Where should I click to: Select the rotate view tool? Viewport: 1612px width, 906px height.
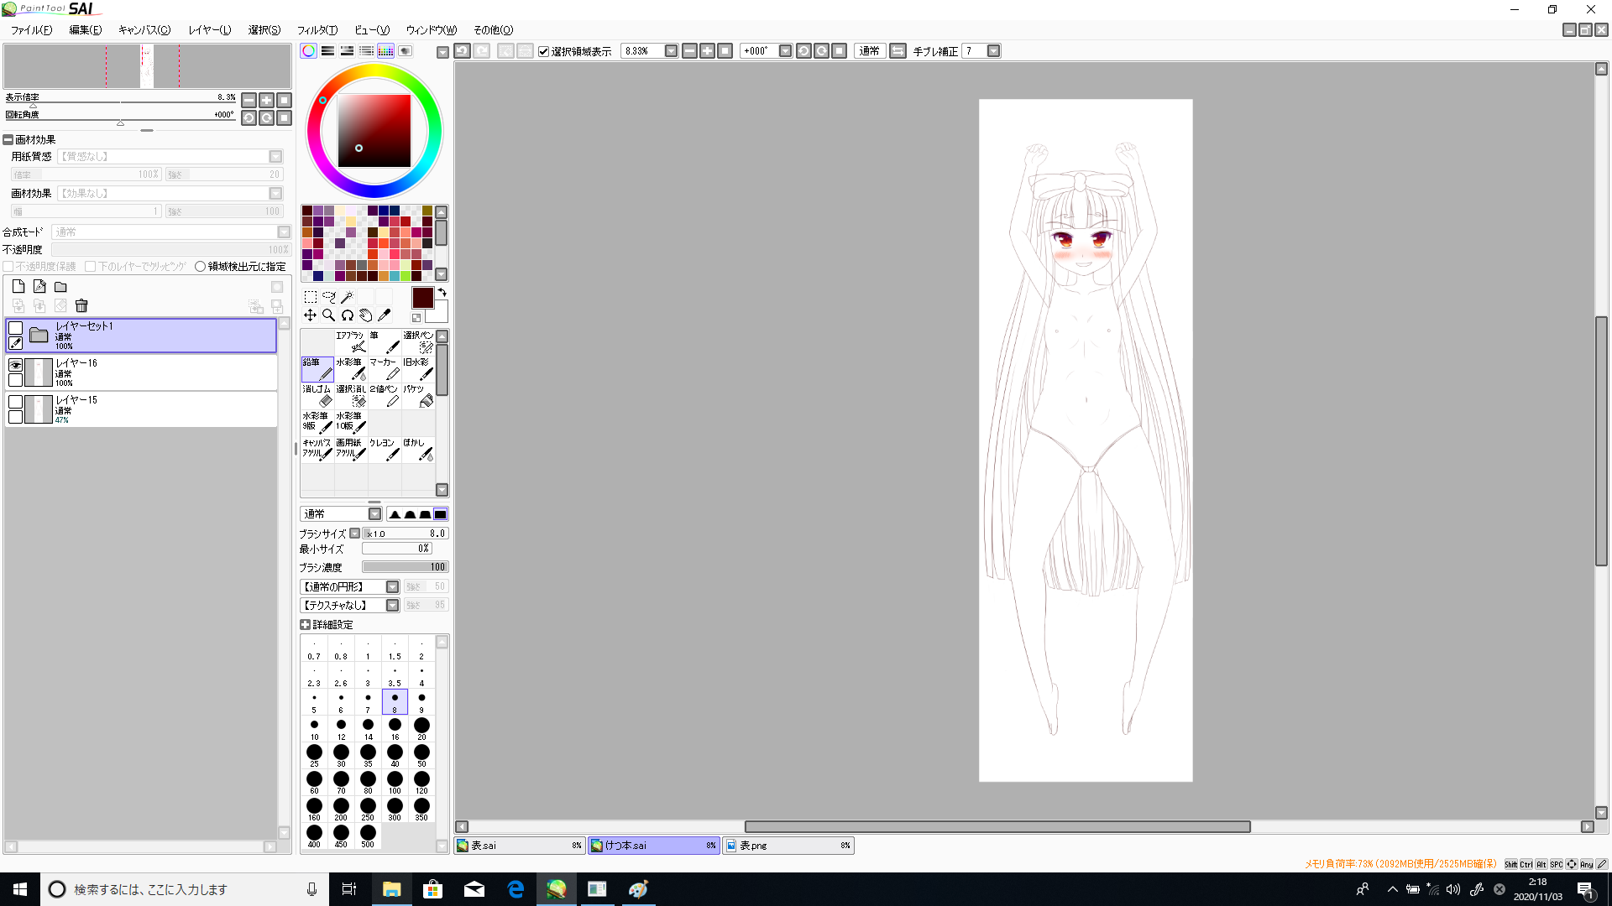[347, 315]
